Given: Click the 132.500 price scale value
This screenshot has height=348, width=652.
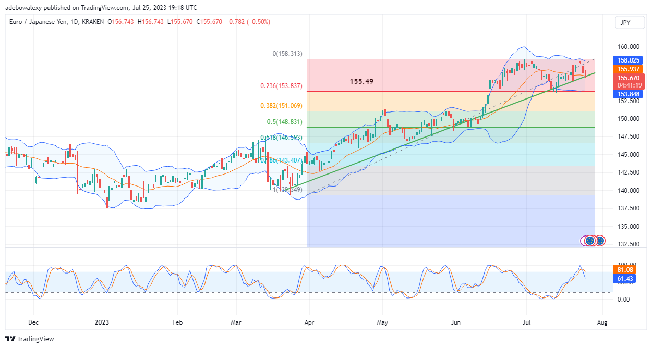Looking at the screenshot, I should click(629, 244).
